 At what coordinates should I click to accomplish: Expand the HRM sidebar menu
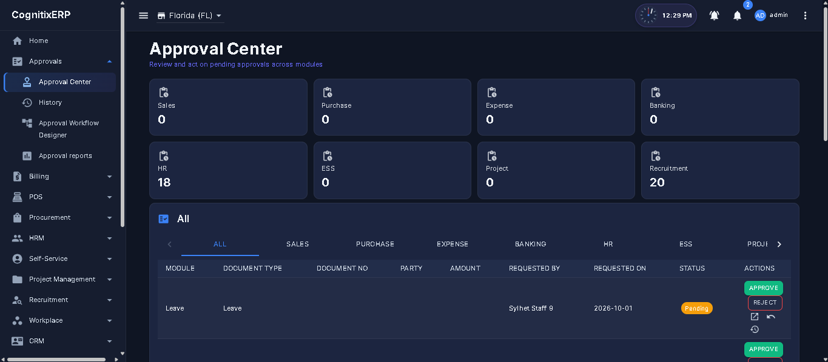coord(109,238)
